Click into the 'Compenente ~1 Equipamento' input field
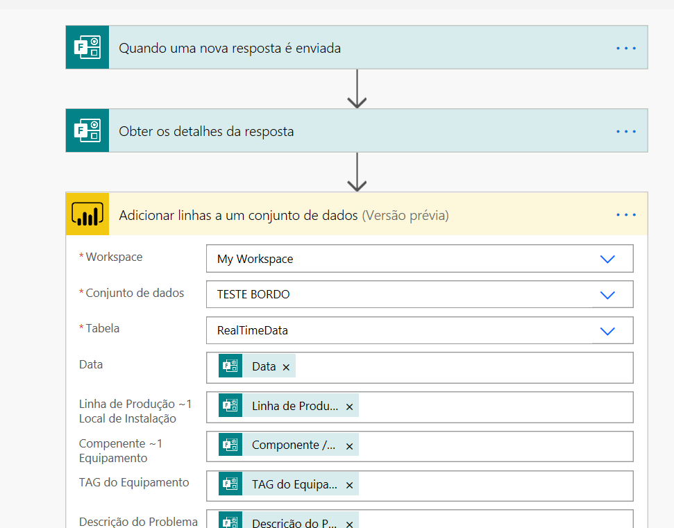 coord(419,446)
